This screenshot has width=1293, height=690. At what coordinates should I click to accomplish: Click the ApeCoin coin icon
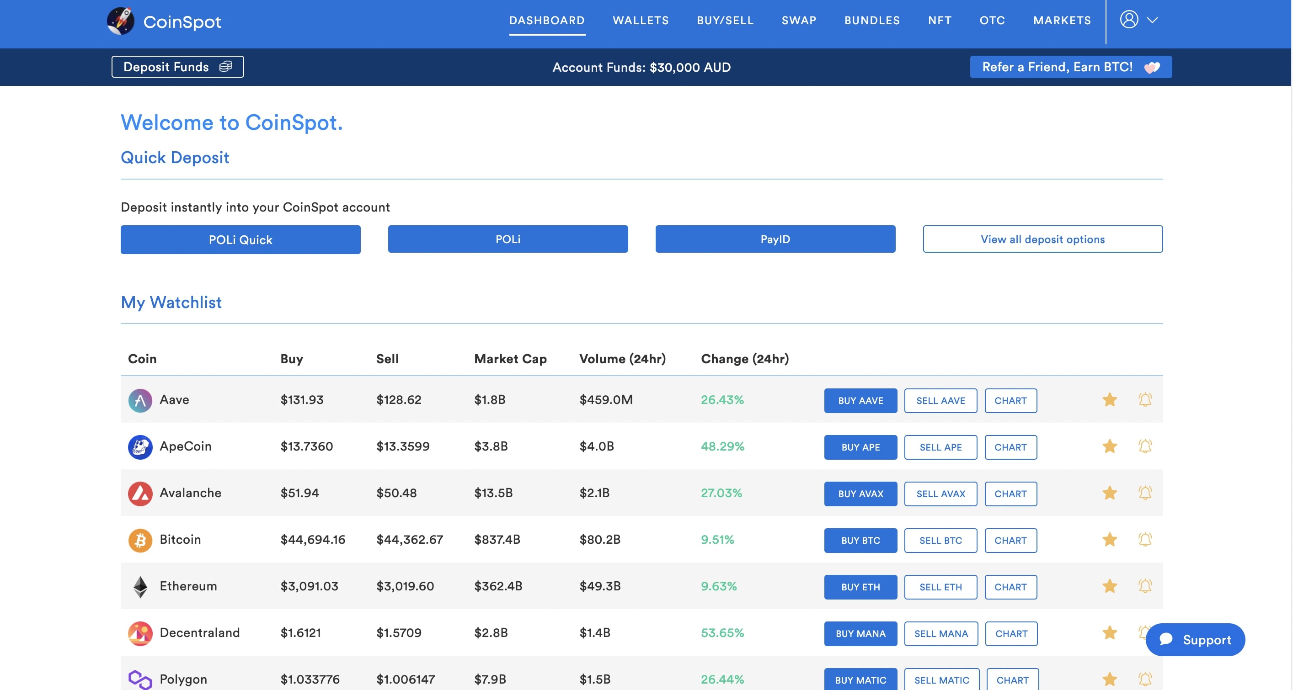[140, 446]
